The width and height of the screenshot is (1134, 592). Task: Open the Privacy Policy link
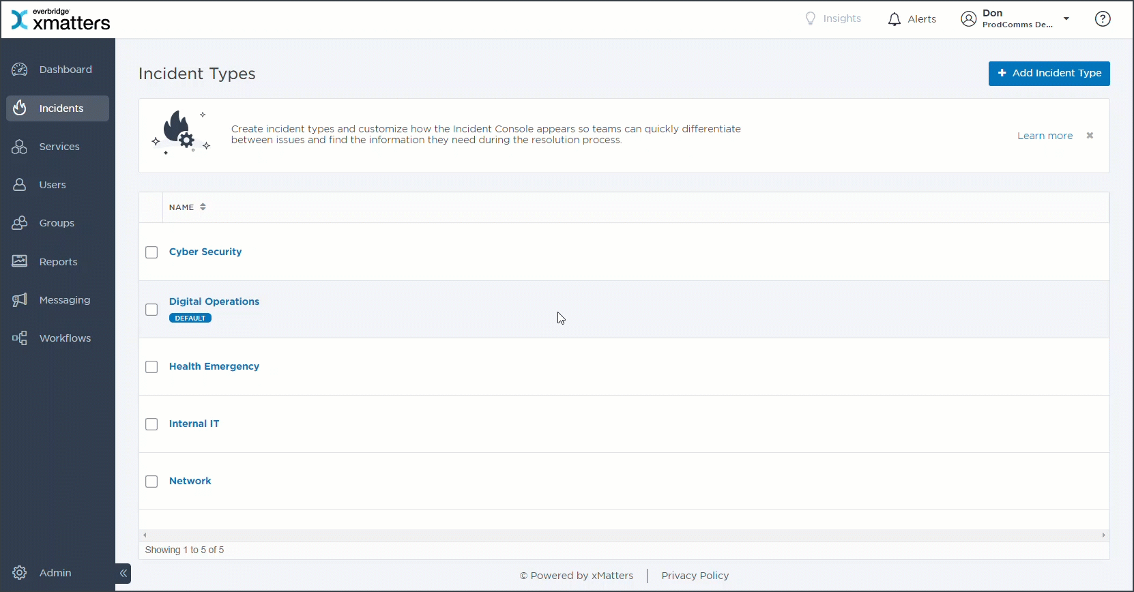695,576
